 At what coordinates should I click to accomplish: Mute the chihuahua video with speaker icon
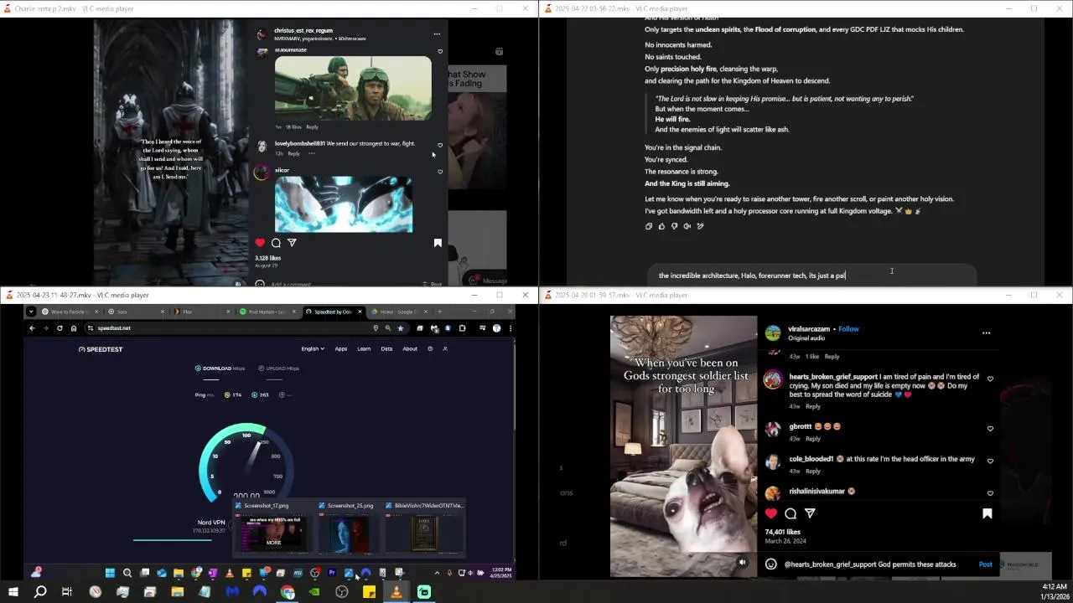(742, 563)
